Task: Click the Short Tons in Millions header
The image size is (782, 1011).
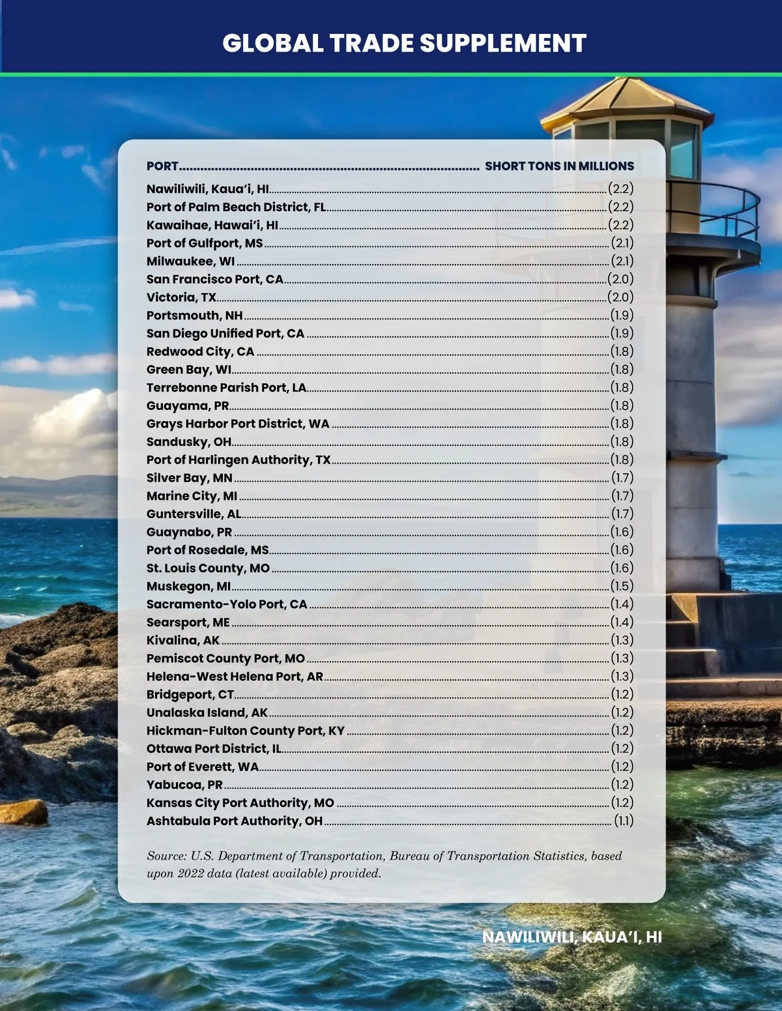Action: click(x=559, y=166)
